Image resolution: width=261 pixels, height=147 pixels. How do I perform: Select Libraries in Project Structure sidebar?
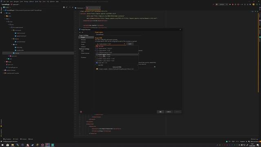point(83,42)
